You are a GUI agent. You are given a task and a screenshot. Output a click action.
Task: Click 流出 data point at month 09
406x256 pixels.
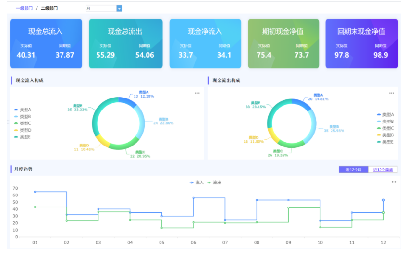coord(288,208)
